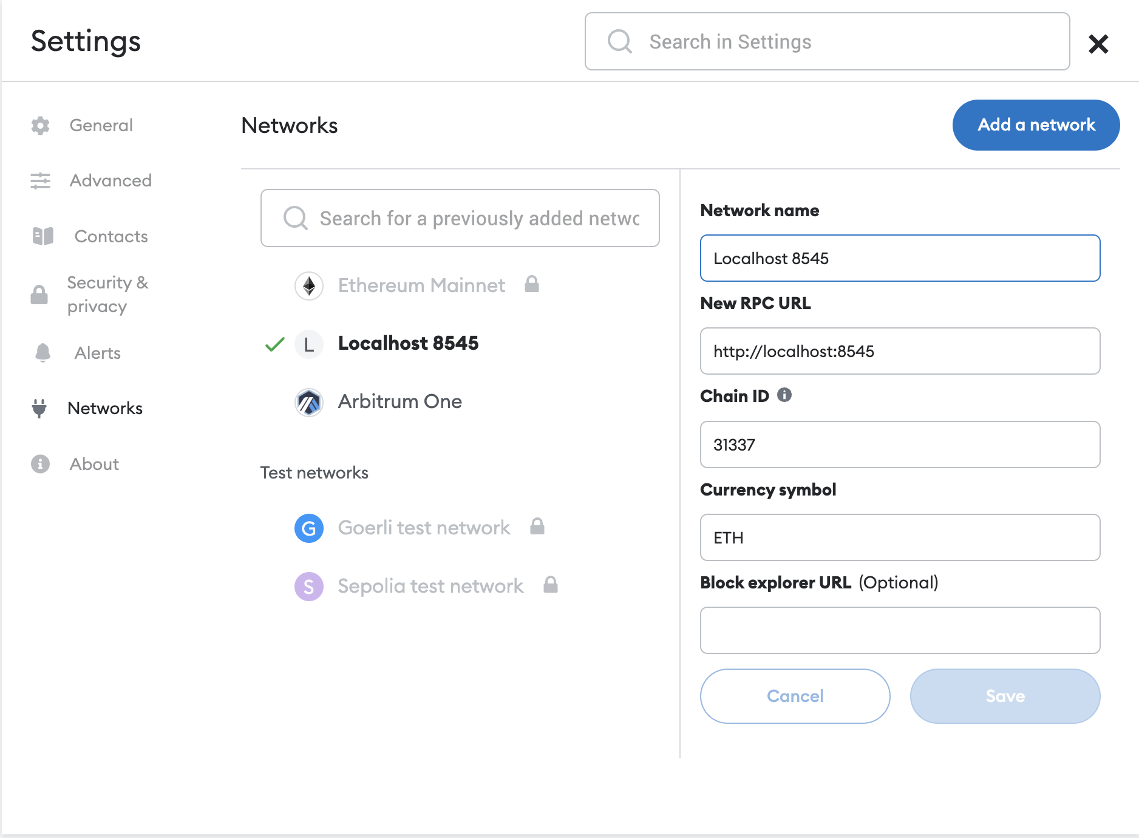Click the Save button

click(x=1005, y=696)
